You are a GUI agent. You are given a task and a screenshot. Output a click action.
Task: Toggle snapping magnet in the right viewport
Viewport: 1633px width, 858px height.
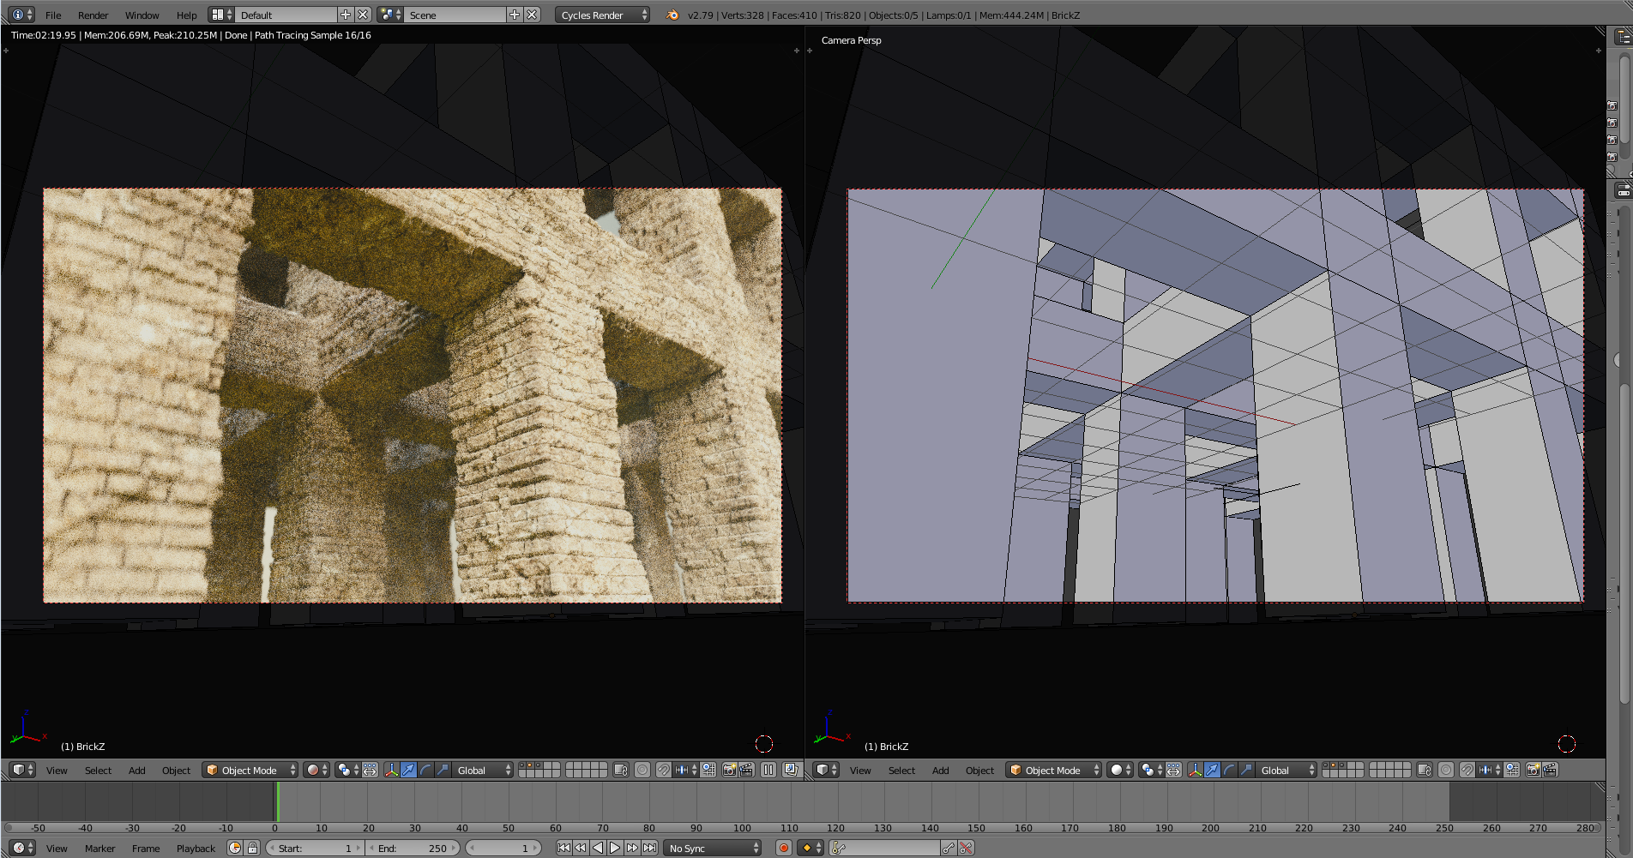[x=1467, y=770]
